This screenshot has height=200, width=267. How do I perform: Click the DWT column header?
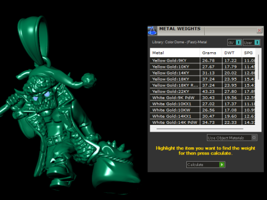click(x=232, y=53)
